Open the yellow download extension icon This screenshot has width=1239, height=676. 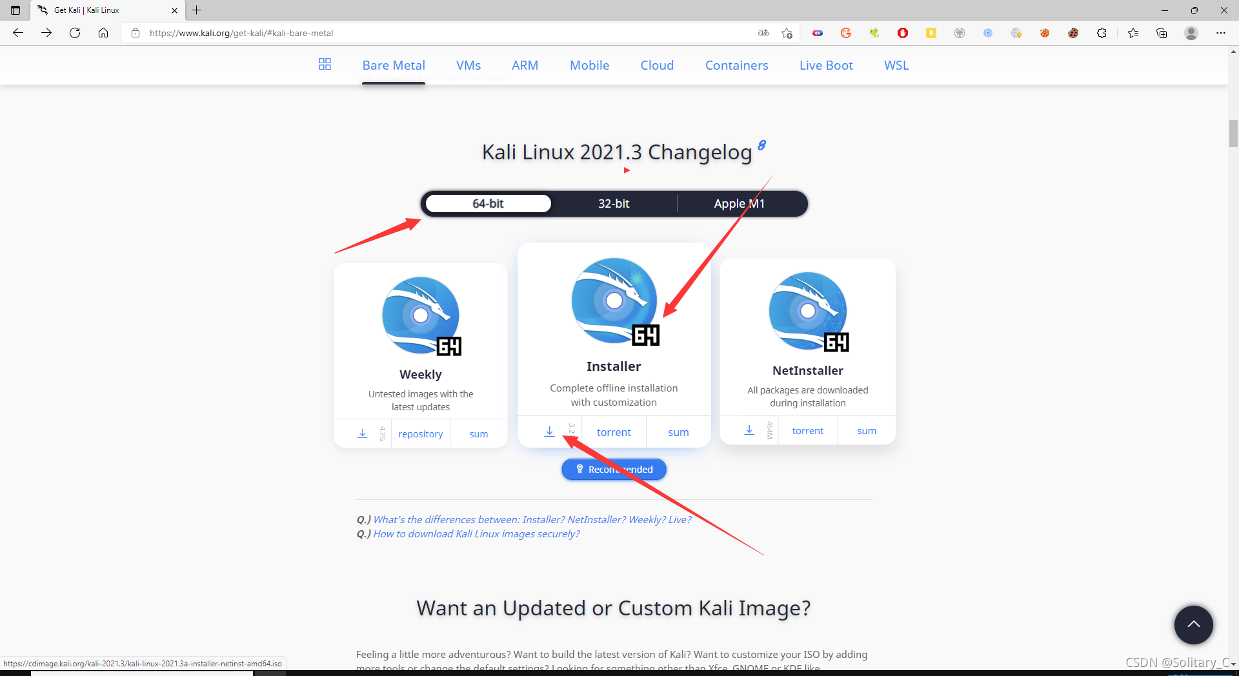click(931, 33)
